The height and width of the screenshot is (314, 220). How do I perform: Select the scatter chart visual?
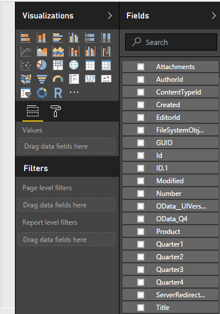[x=26, y=65]
